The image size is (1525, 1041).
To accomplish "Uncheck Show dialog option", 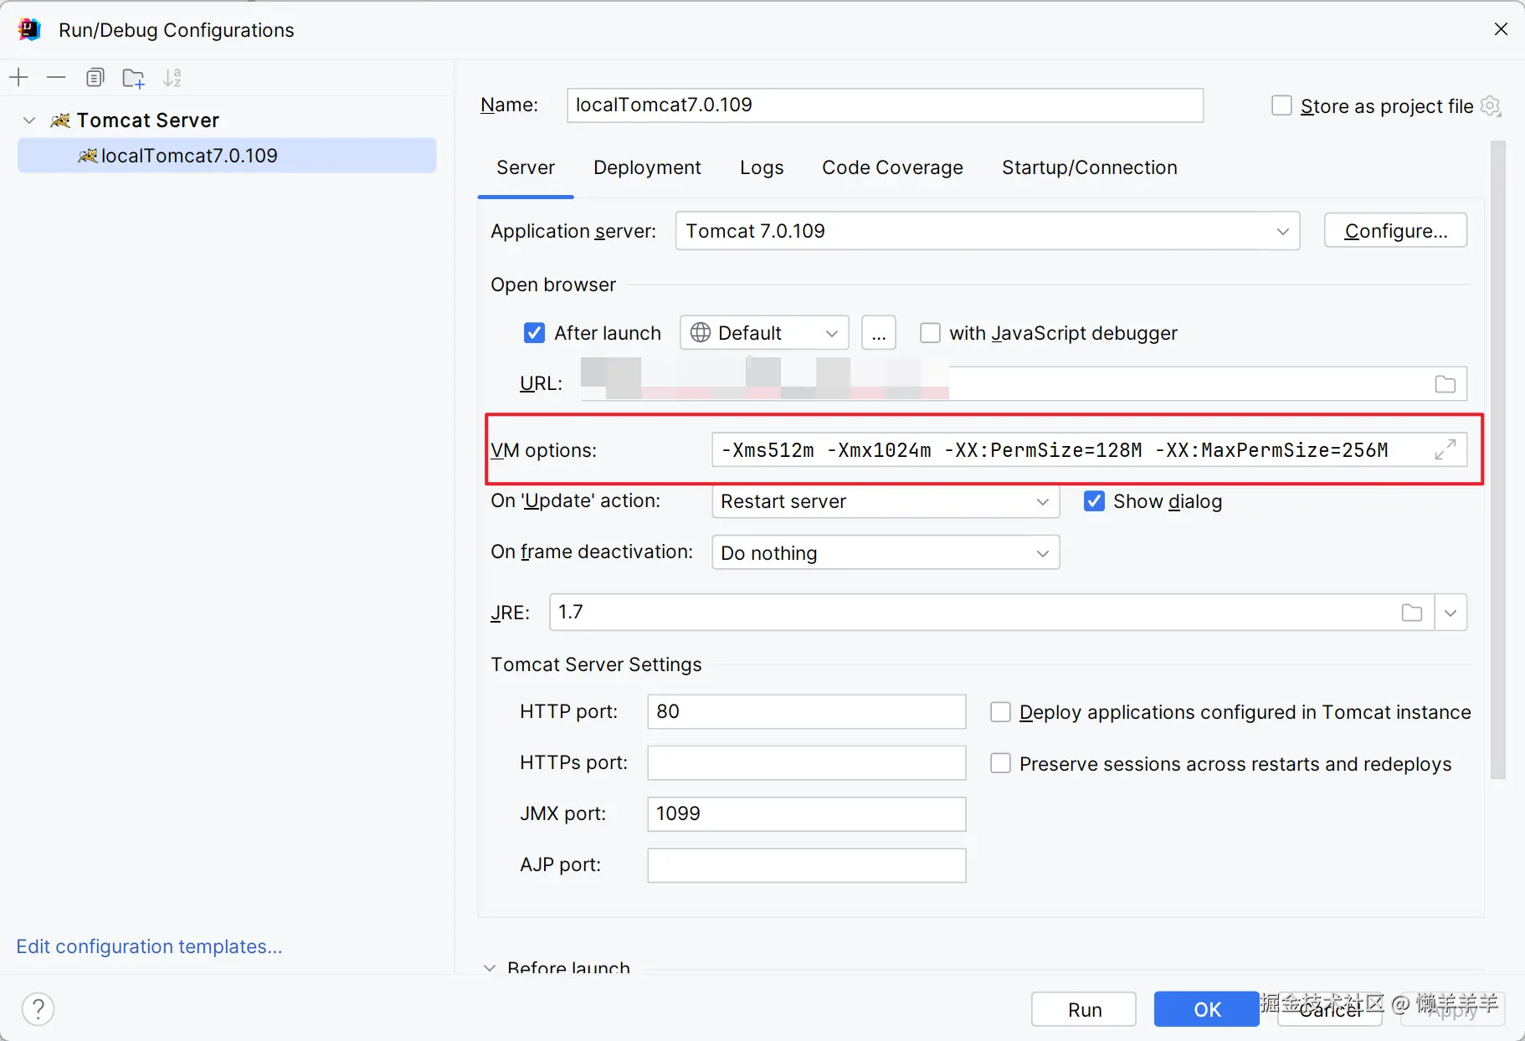I will pos(1094,501).
